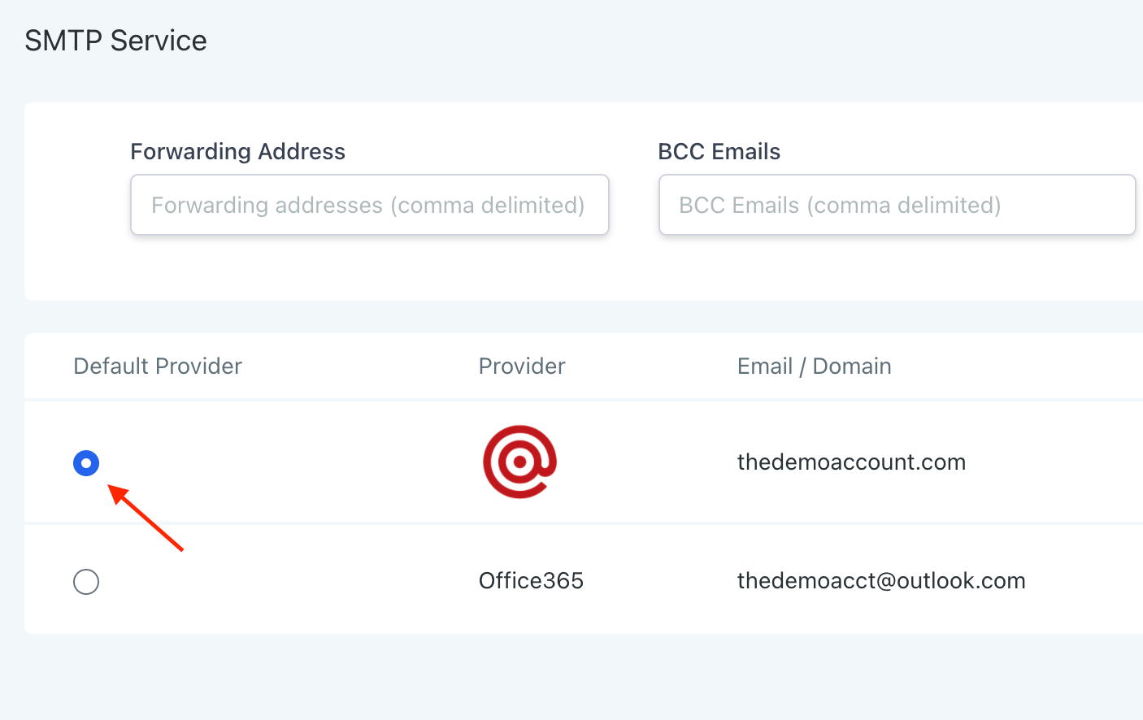
Task: Click empty space in the Mailgun provider row
Action: click(x=325, y=462)
